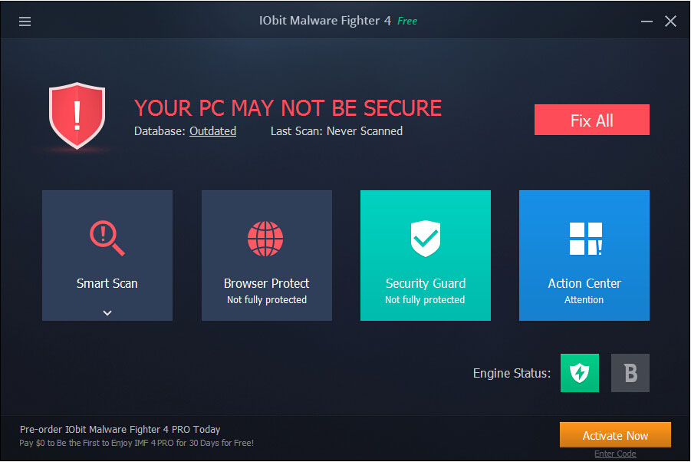Open the hamburger menu icon
Viewport: 691px width, 462px height.
[25, 21]
